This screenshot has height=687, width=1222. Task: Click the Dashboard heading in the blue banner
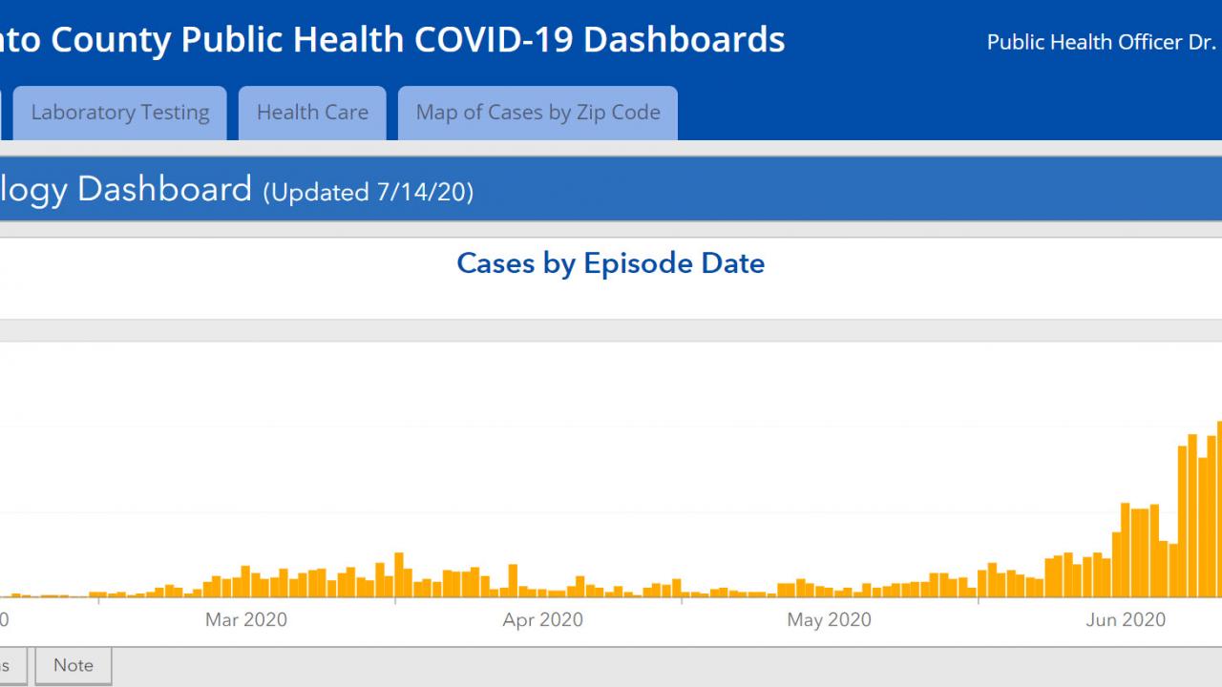pos(124,189)
